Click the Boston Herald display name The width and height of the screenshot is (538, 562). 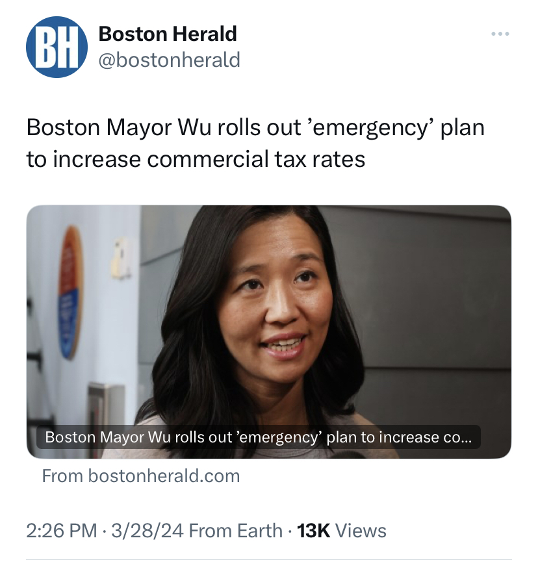[168, 34]
